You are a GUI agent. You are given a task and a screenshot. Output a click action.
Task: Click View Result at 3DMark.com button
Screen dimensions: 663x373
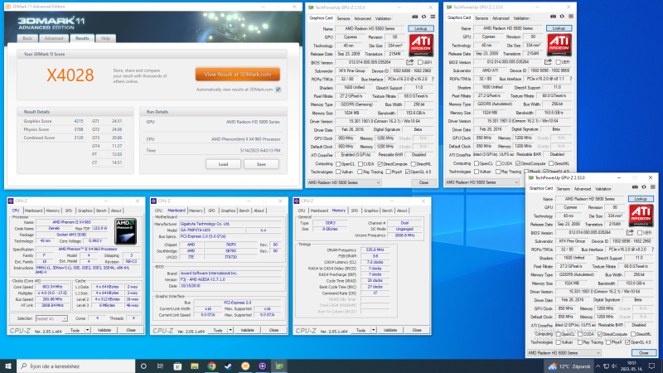(x=238, y=75)
